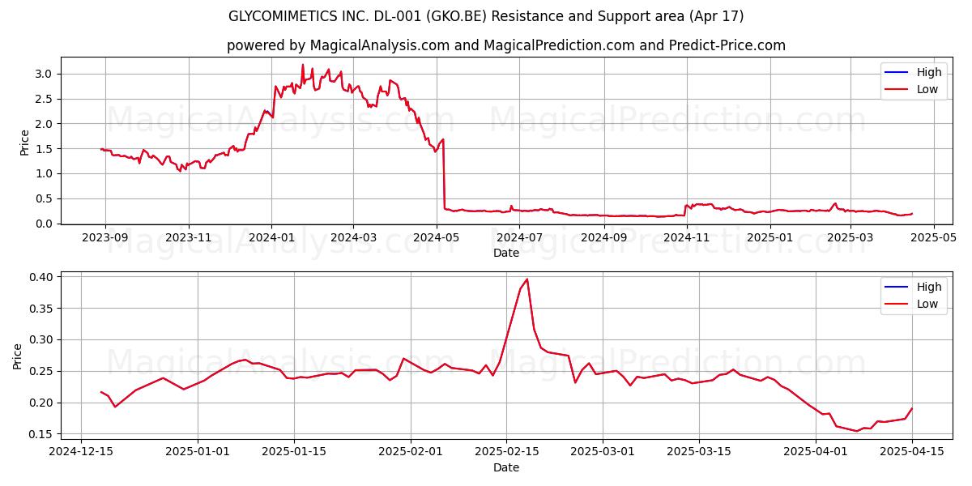Click the '2025-02-01' date label
972x486 pixels.
tap(411, 452)
